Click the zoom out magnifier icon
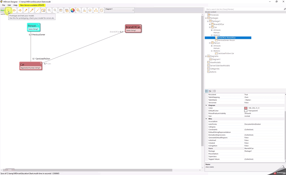The height and width of the screenshot is (175, 286). click(x=55, y=10)
